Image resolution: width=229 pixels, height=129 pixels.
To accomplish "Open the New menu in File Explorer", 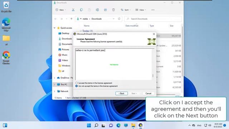I will tap(61, 10).
